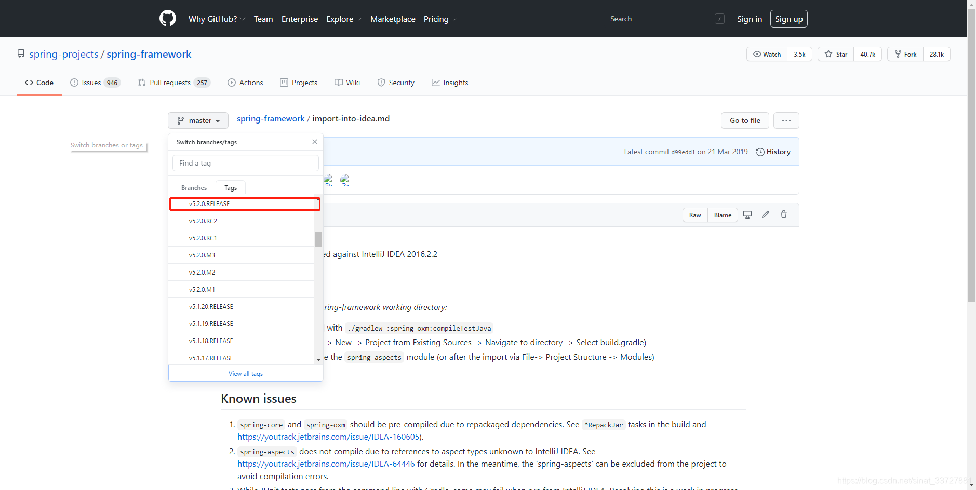Select the Tags tab in popup
The width and height of the screenshot is (976, 490).
point(231,187)
